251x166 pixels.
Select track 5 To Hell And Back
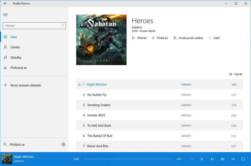160,125
